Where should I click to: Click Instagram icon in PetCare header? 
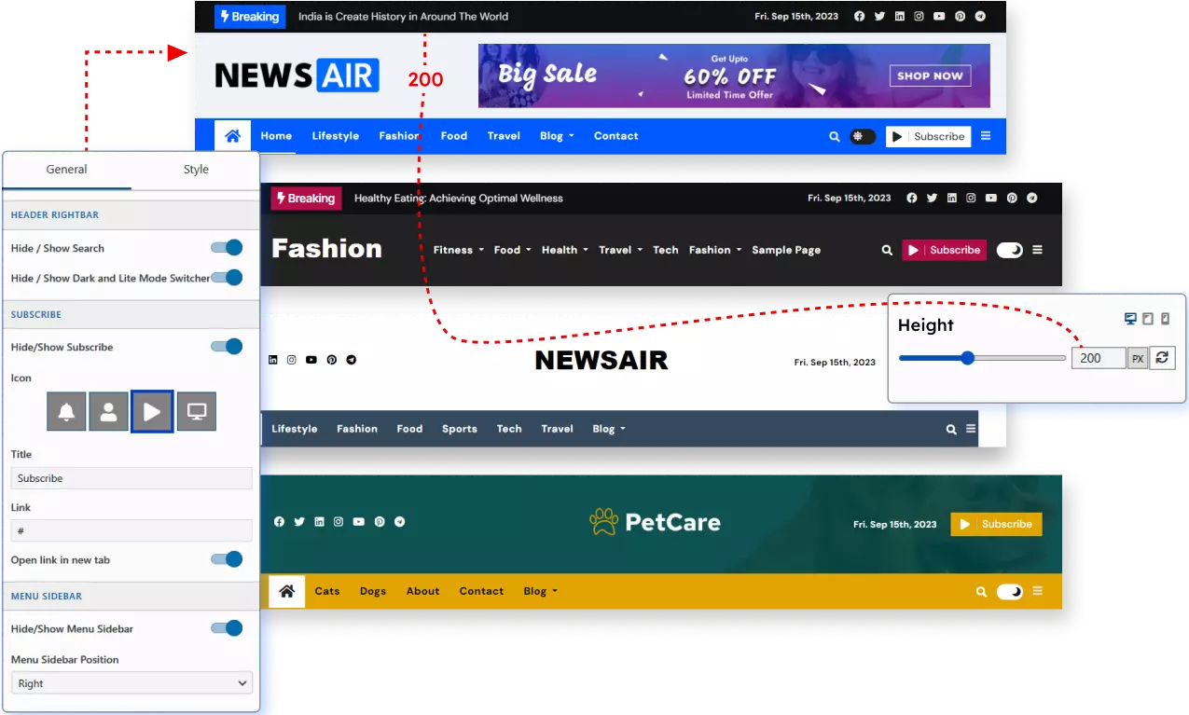point(339,522)
